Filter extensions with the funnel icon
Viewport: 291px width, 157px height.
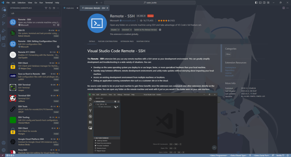pyautogui.click(x=46, y=8)
